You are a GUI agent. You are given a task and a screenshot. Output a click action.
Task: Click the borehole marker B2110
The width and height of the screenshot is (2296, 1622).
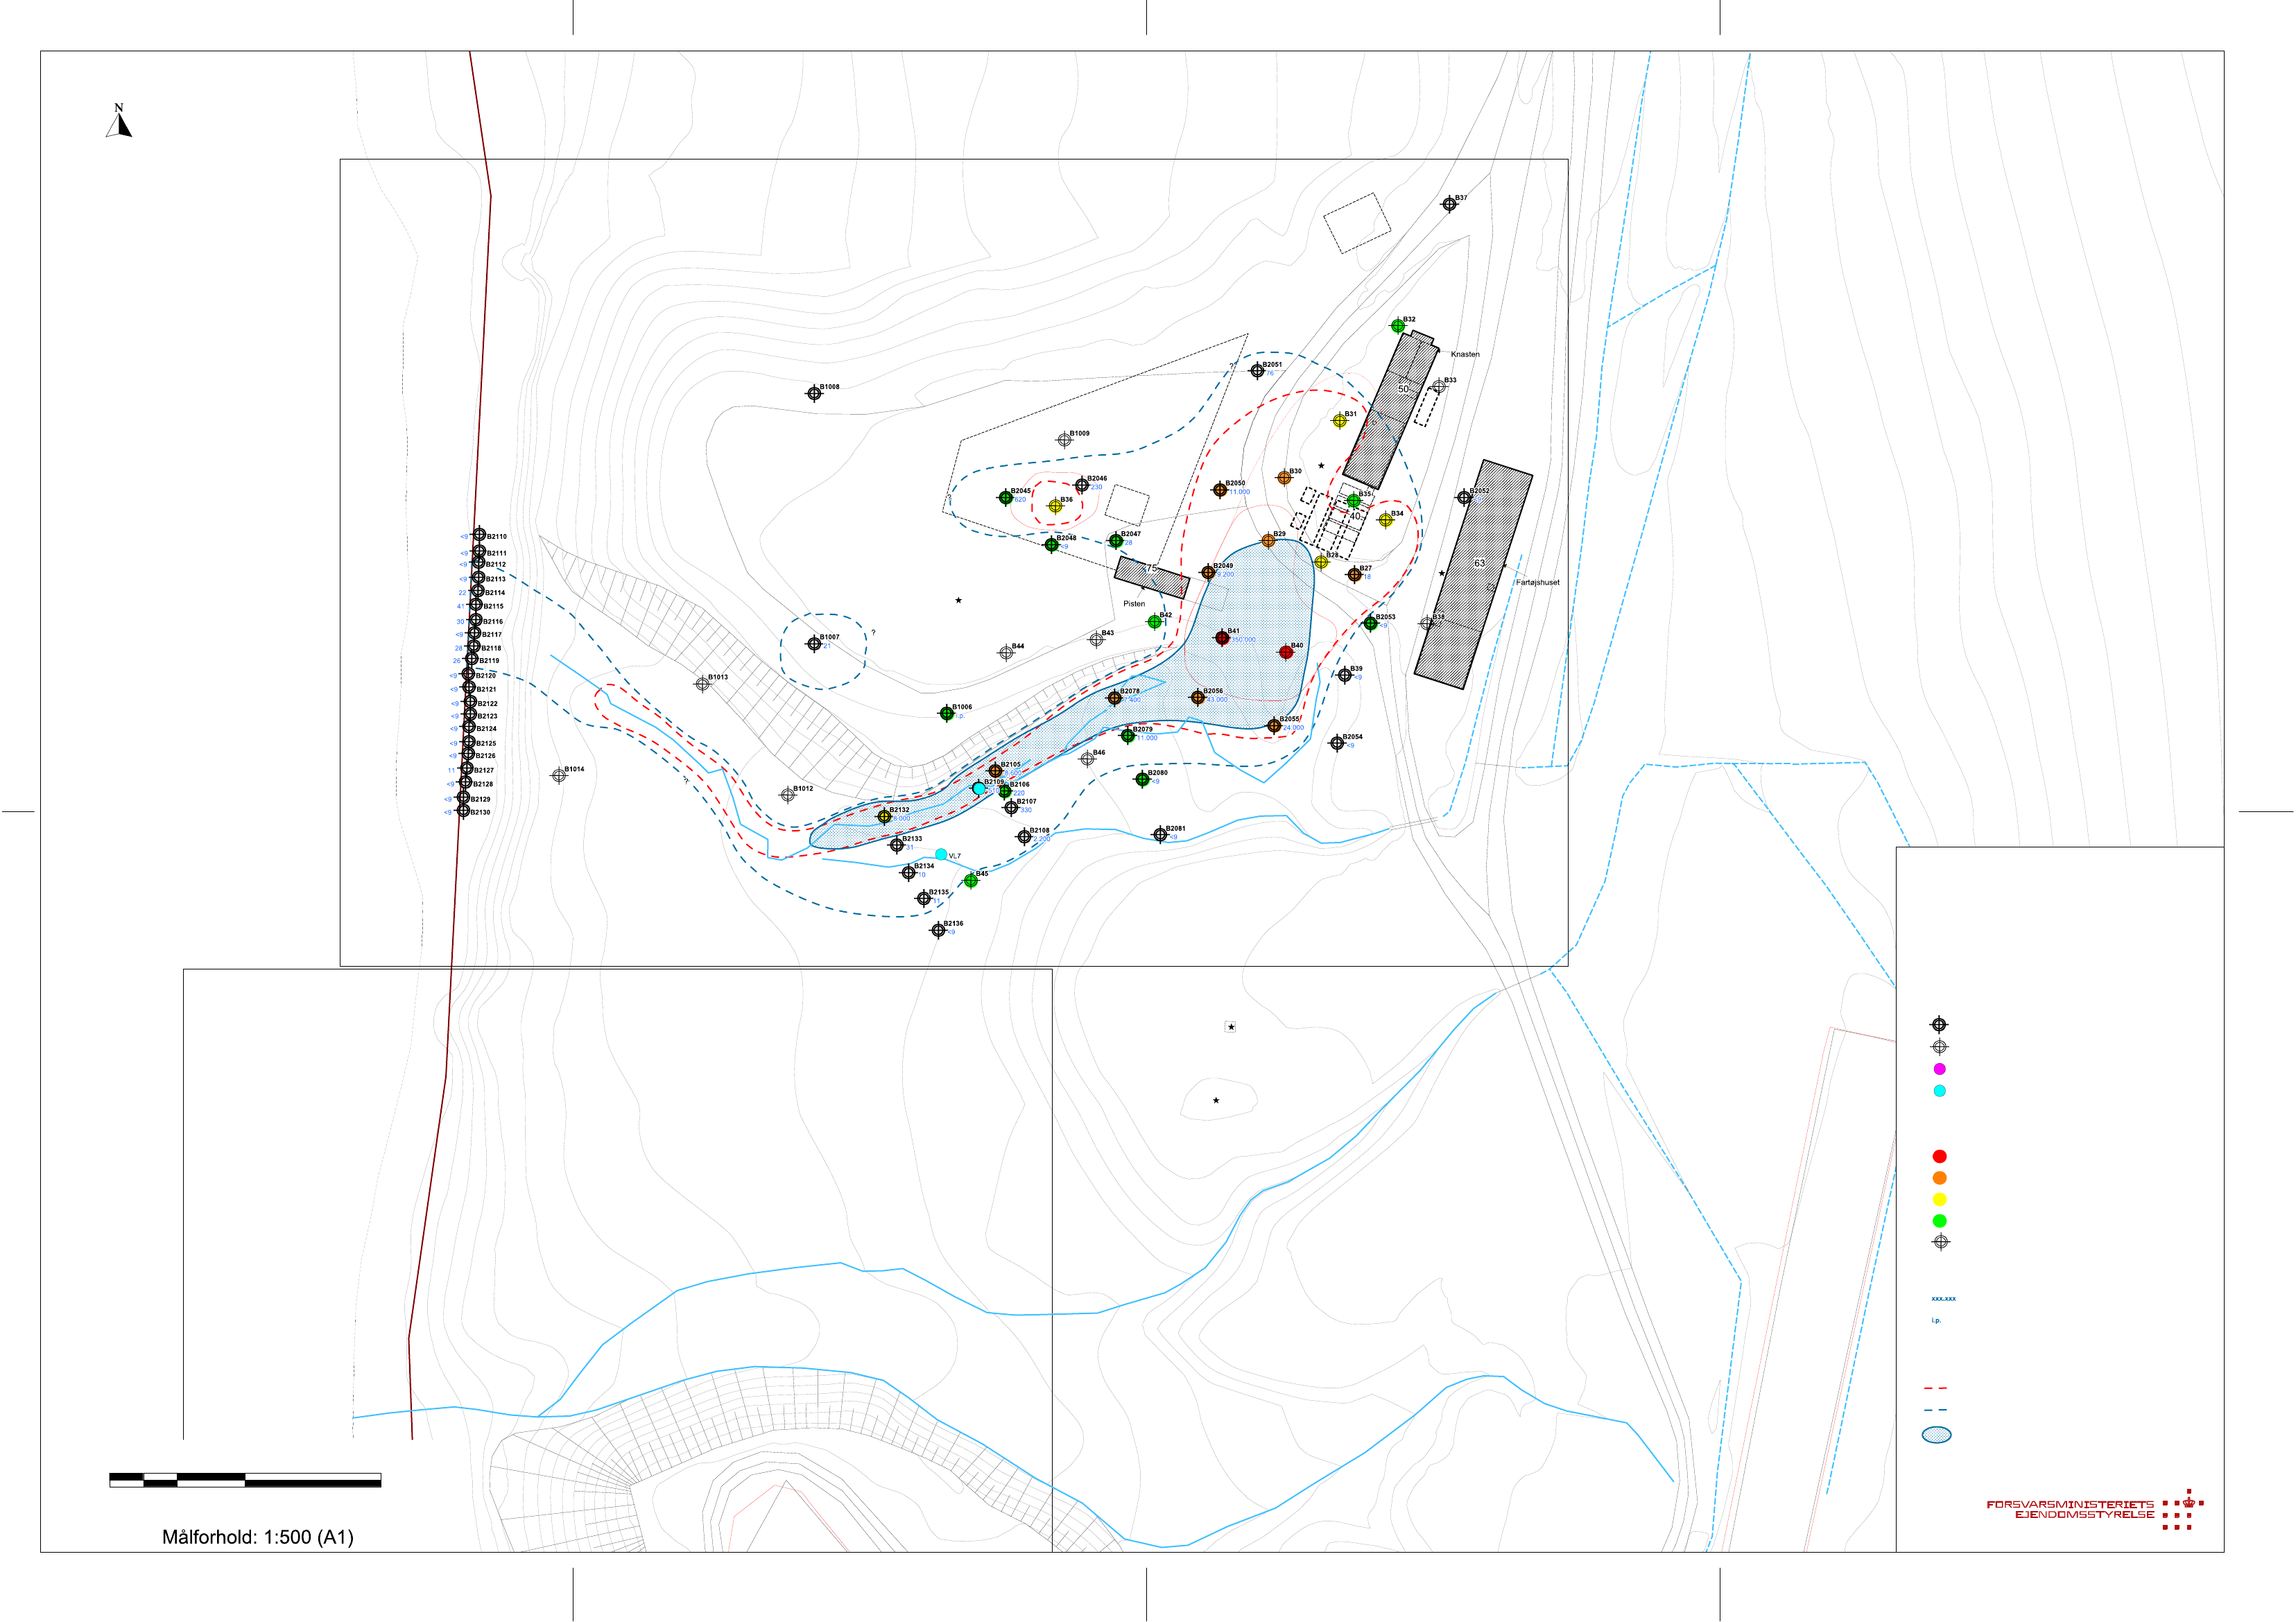click(479, 535)
